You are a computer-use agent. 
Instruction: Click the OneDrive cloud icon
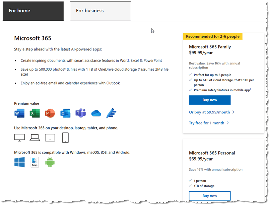(x=96, y=113)
